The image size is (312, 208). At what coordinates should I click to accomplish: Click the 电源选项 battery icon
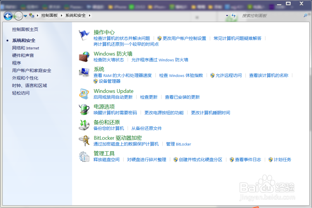(84, 109)
